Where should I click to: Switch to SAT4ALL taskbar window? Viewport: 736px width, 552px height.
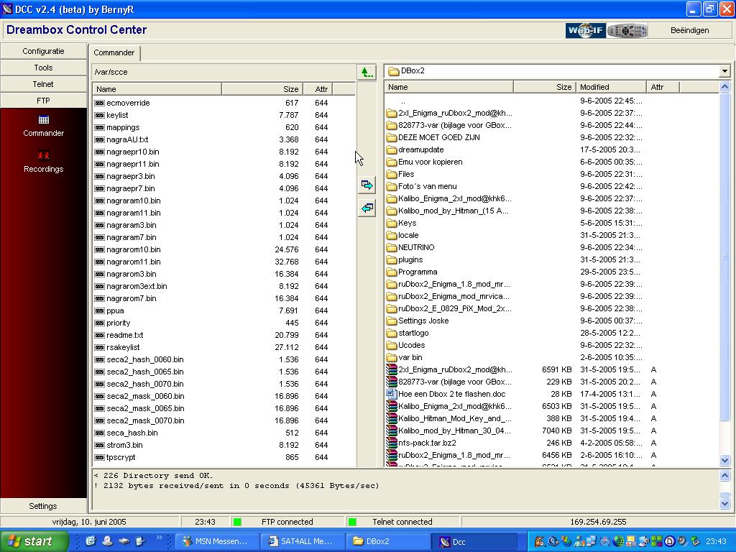tap(301, 541)
